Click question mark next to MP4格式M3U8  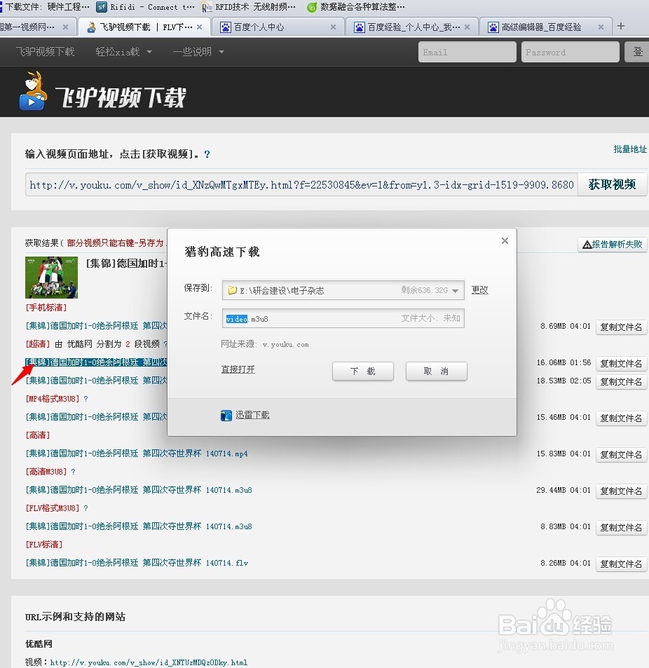click(86, 399)
